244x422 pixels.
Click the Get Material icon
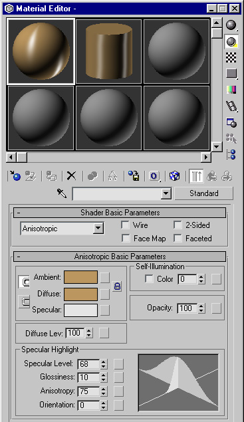(x=15, y=176)
